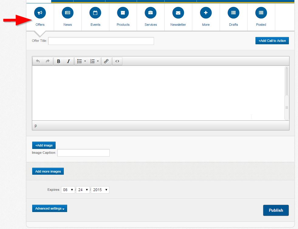The image size is (298, 229).
Task: Click the Offers tab label
Action: pos(40,25)
